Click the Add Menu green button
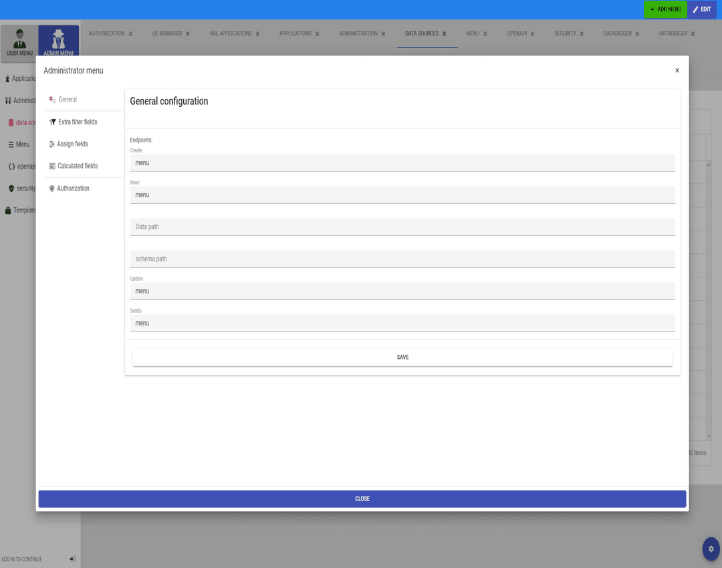 coord(665,9)
